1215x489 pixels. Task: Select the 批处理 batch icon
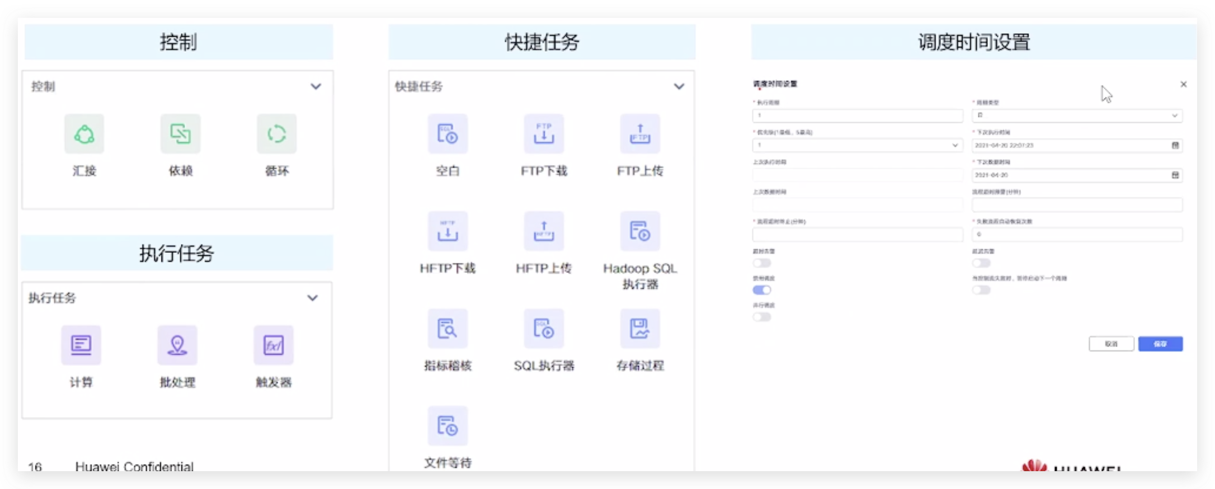point(177,345)
